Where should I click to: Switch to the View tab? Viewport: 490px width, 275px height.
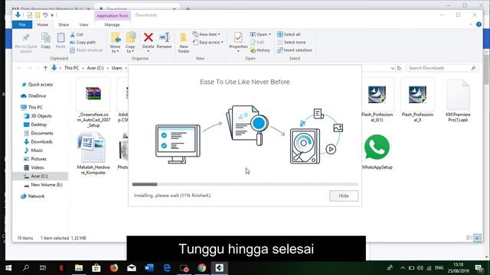(83, 24)
